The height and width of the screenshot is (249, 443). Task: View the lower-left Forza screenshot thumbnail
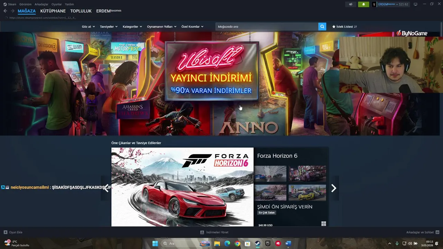(270, 193)
